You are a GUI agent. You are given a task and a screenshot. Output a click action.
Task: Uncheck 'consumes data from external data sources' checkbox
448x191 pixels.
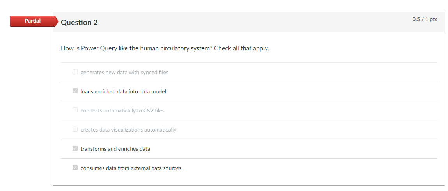75,168
